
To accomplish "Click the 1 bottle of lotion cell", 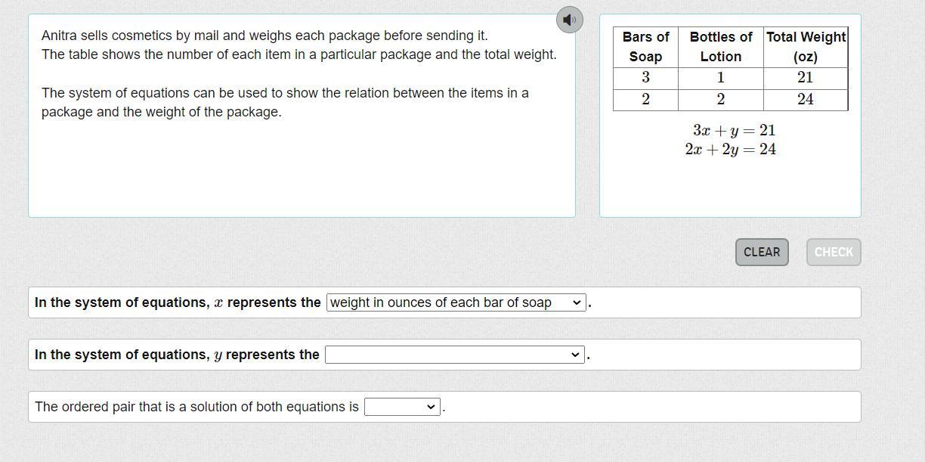I will pos(721,78).
